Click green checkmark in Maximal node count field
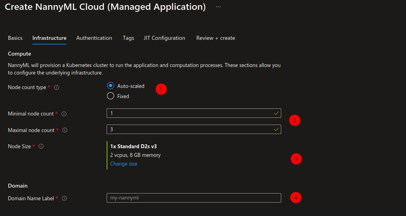 (276, 129)
